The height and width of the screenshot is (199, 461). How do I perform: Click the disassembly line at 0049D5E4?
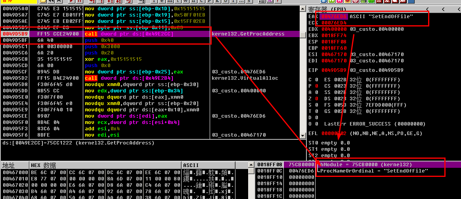coord(150,103)
